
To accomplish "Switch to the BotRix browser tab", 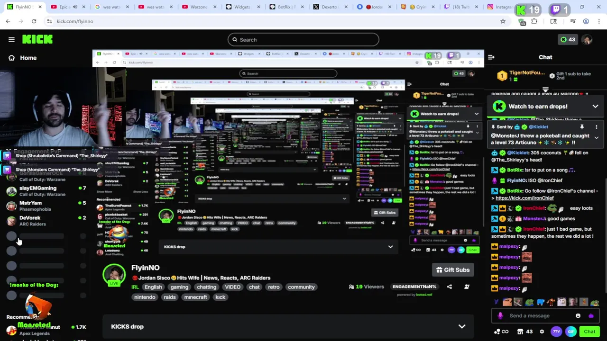I will (x=286, y=7).
